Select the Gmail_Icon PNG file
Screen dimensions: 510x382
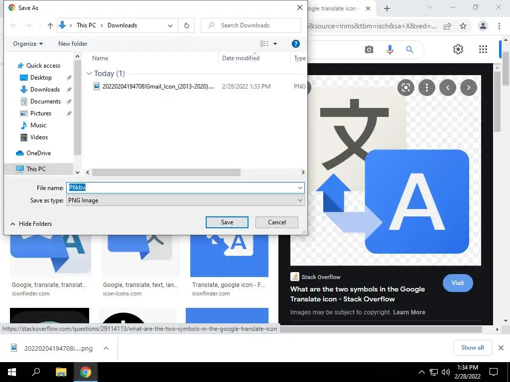[x=158, y=87]
